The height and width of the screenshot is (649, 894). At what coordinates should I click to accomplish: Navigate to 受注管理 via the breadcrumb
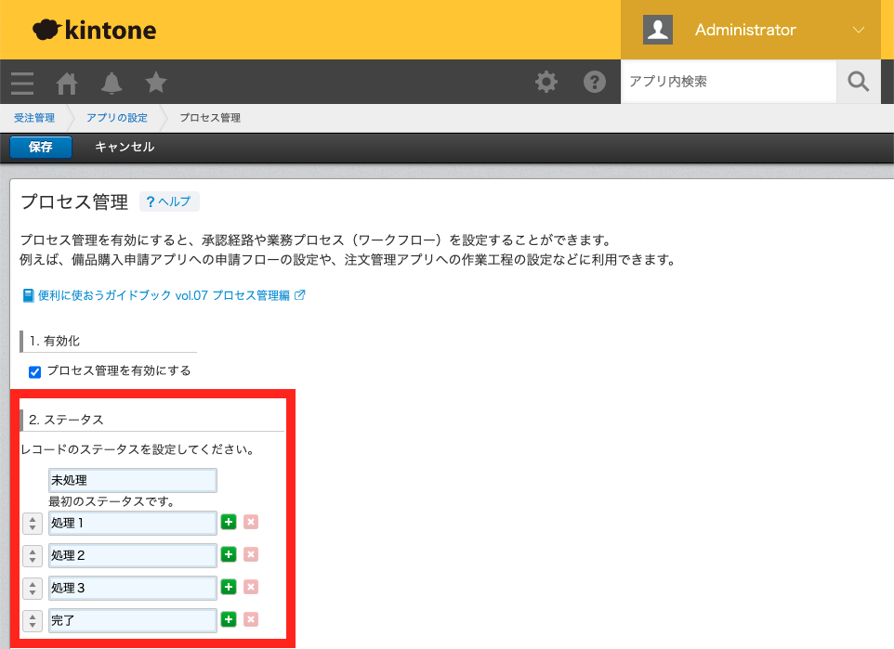(x=34, y=118)
